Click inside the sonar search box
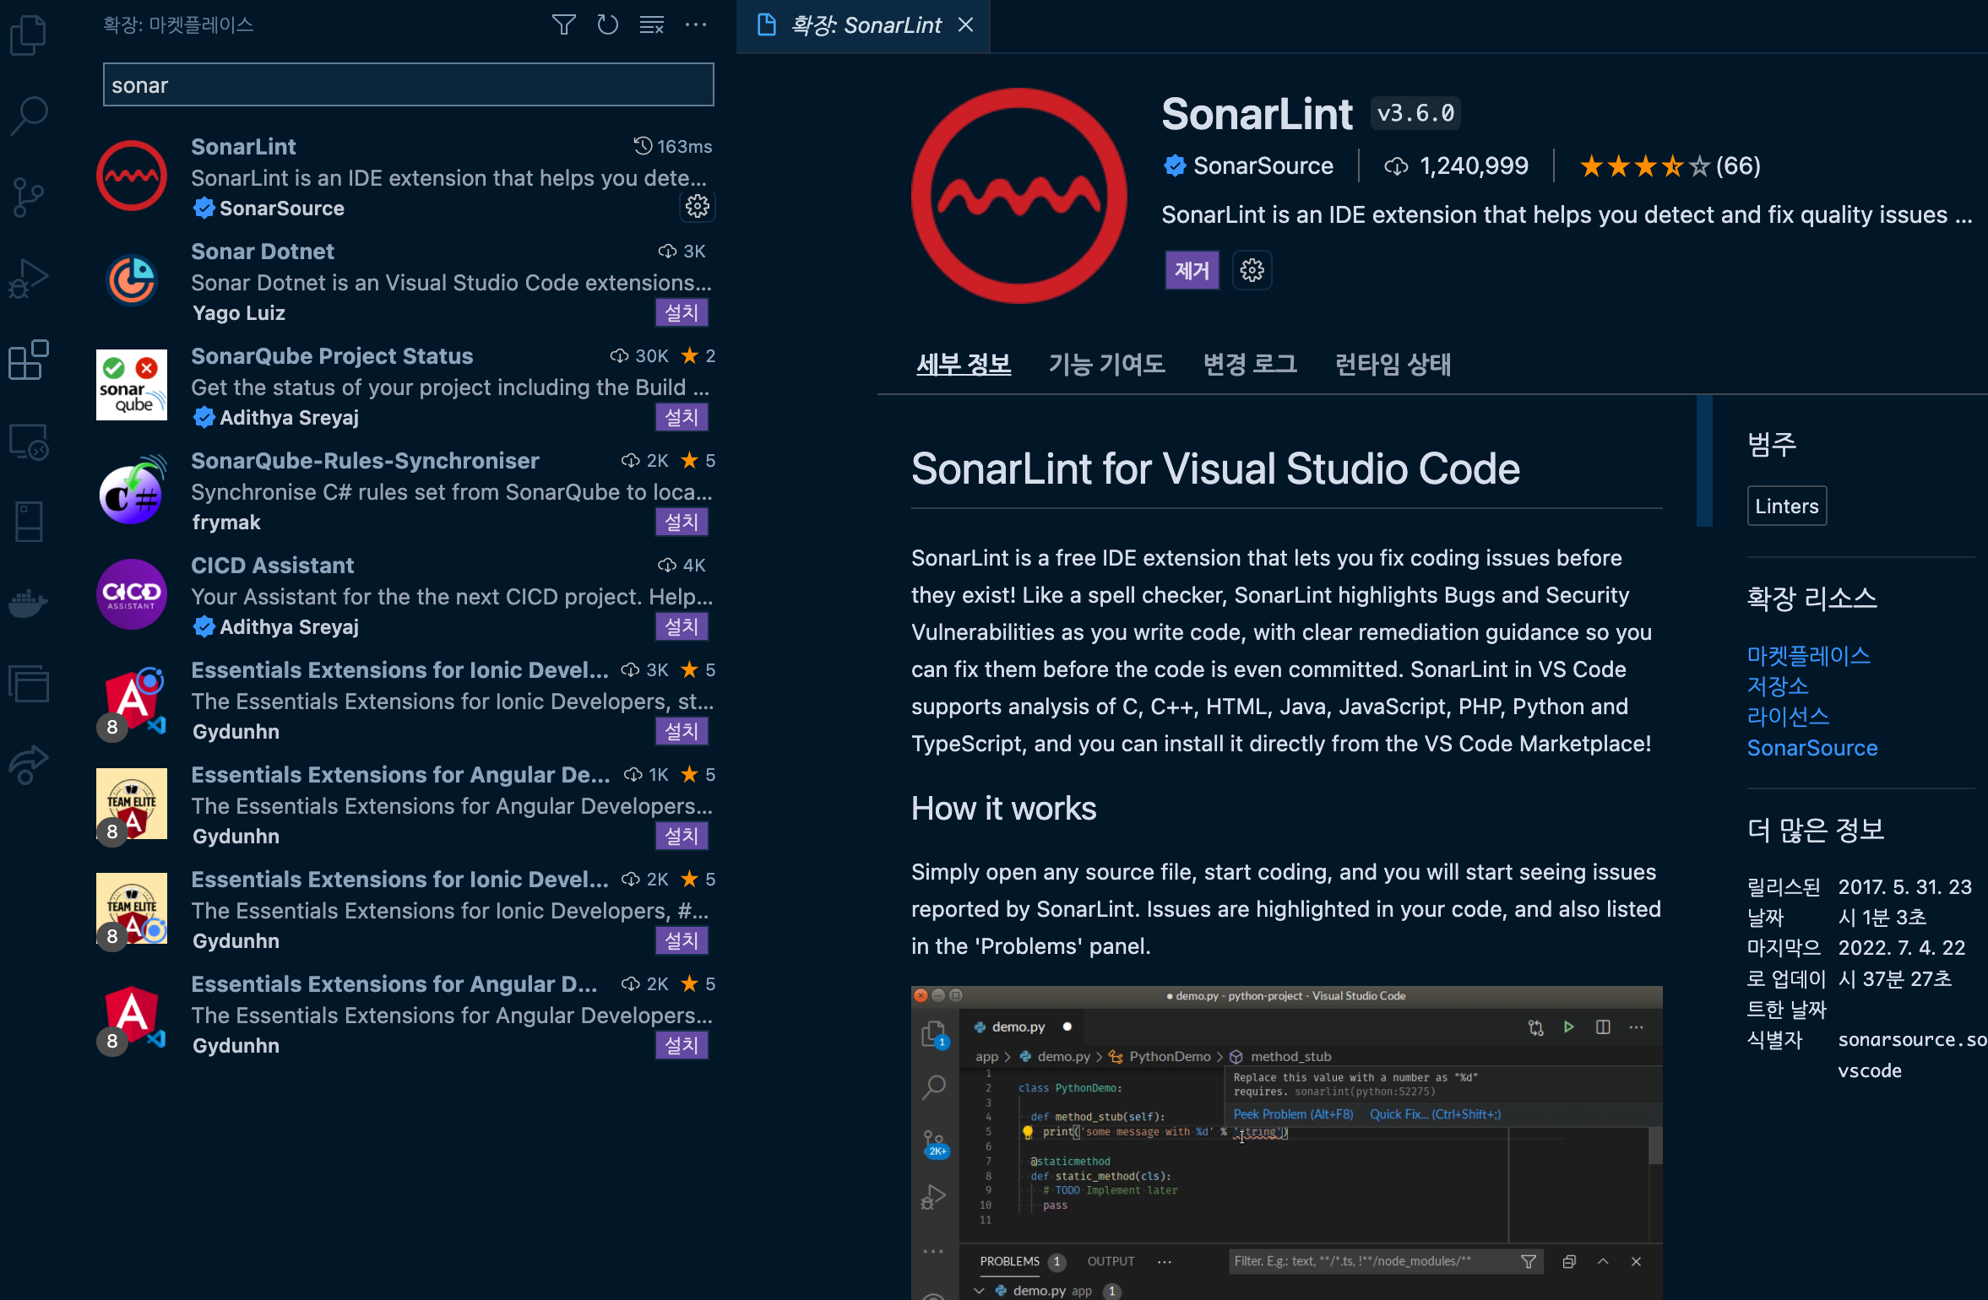 click(x=409, y=85)
